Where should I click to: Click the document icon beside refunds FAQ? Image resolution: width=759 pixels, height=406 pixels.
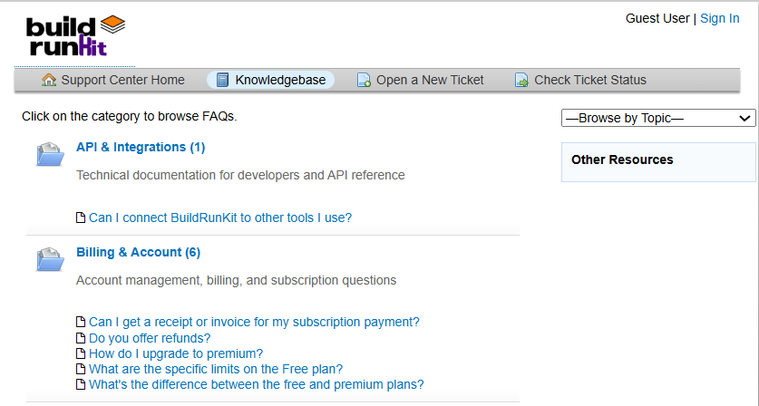point(81,338)
